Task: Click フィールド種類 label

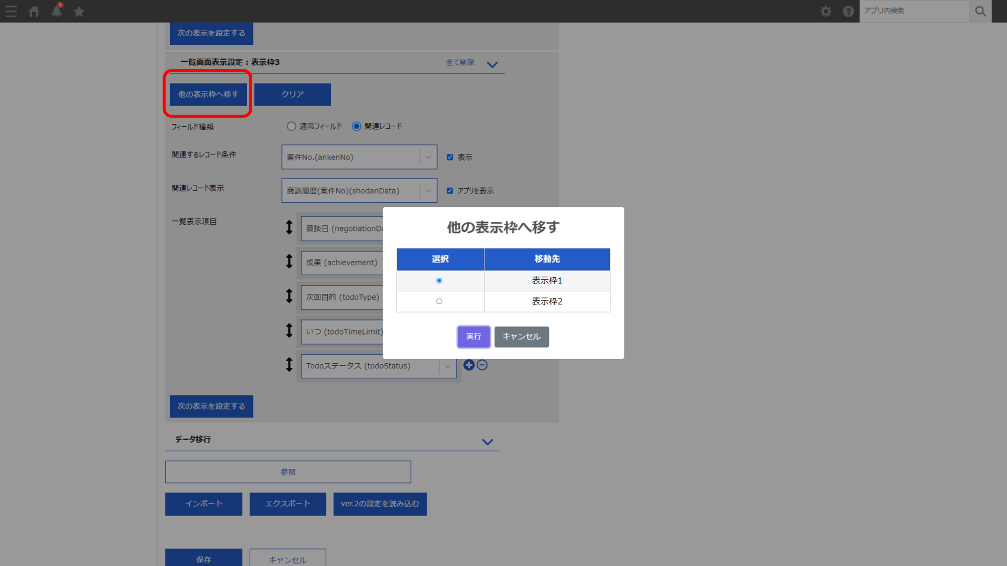Action: (x=192, y=127)
